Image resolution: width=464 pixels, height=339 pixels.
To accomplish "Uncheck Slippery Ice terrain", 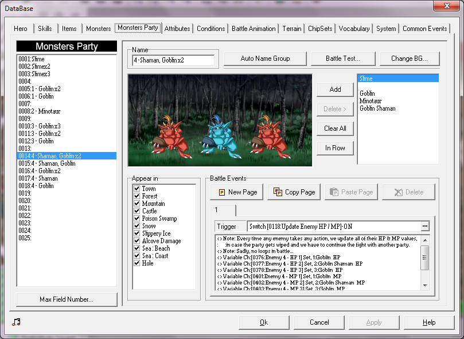I will [x=137, y=233].
